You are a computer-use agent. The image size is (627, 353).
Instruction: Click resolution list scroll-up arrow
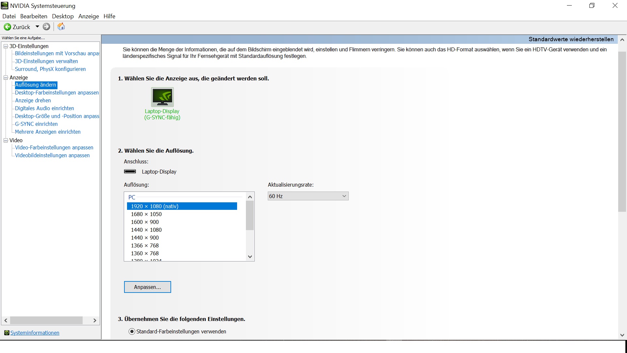(x=250, y=197)
